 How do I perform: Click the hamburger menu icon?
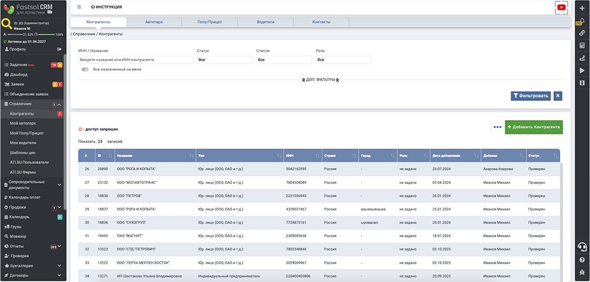pyautogui.click(x=79, y=7)
